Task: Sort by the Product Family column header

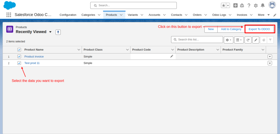Action: coord(233,50)
